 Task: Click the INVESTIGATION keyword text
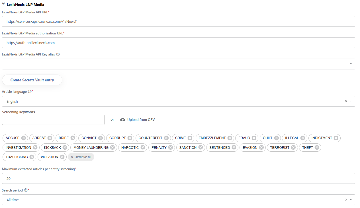click(19, 147)
